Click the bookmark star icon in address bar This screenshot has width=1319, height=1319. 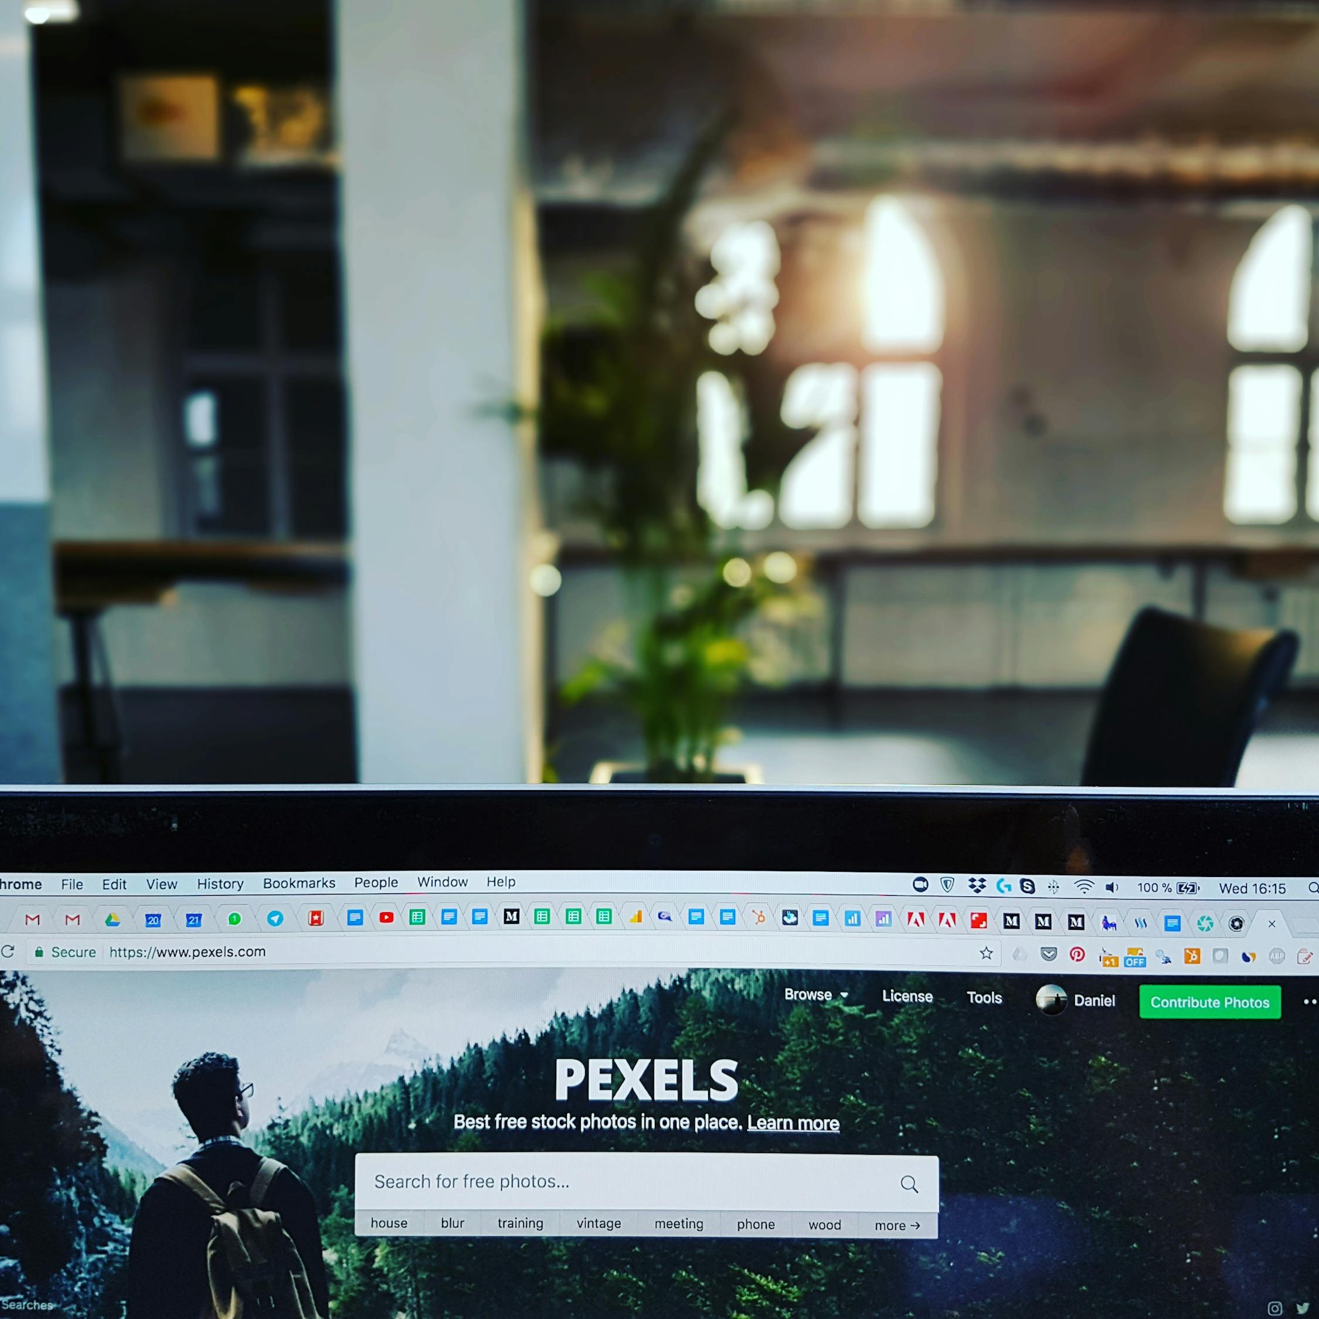[984, 953]
